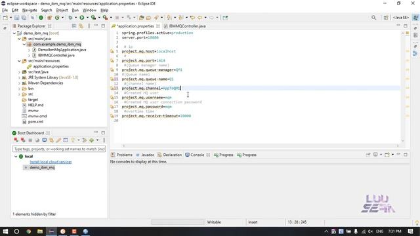Expand the JRE System Library node

pyautogui.click(x=19, y=77)
